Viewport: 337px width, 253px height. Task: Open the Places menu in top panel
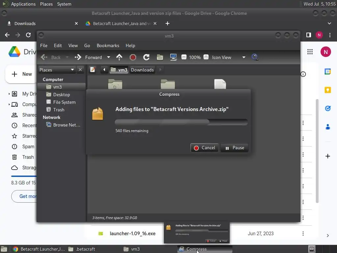point(46,4)
